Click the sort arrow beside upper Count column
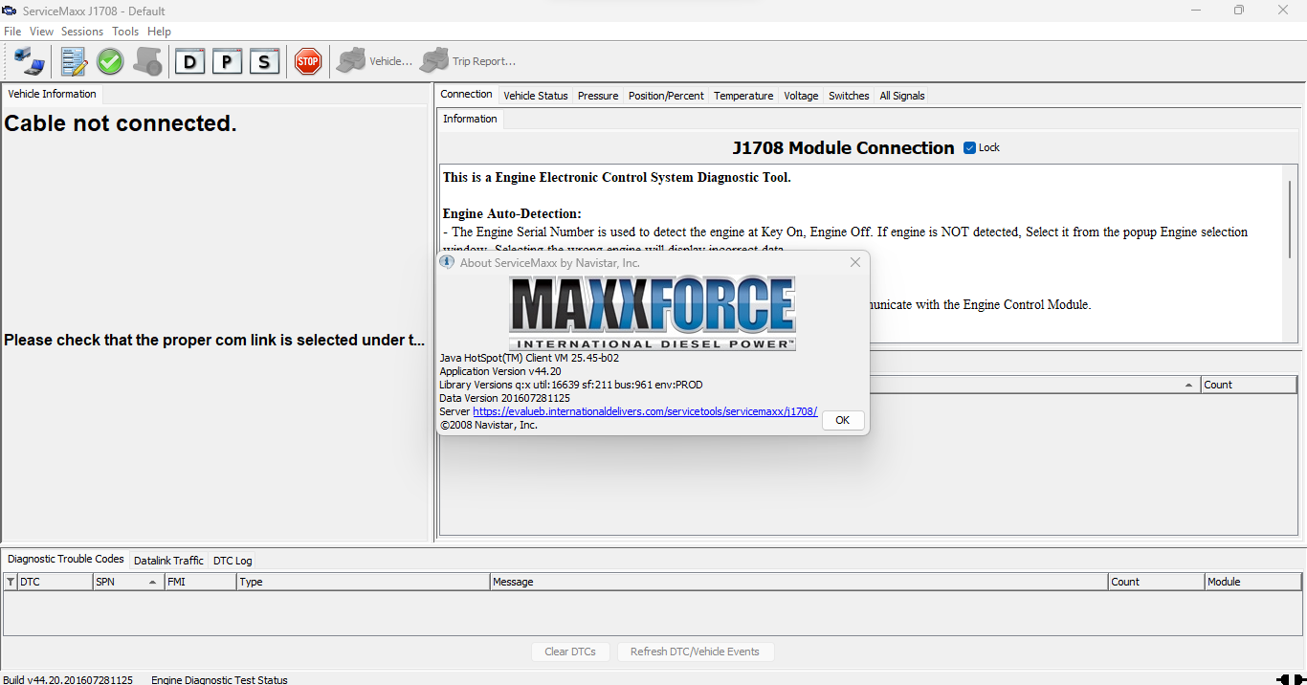Image resolution: width=1307 pixels, height=685 pixels. [1189, 386]
